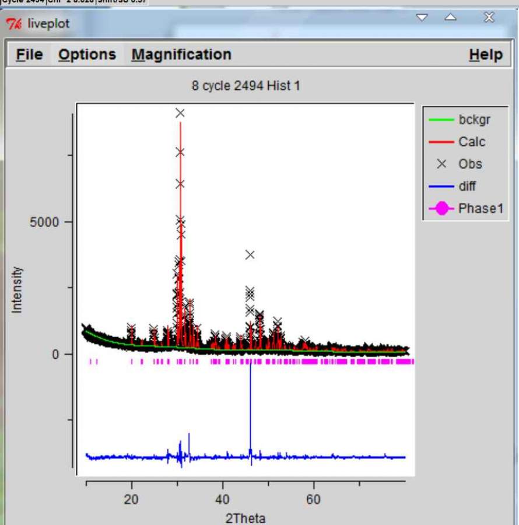Click the '2Theta' x-axis label
Screen dimensions: 519x525
246,519
